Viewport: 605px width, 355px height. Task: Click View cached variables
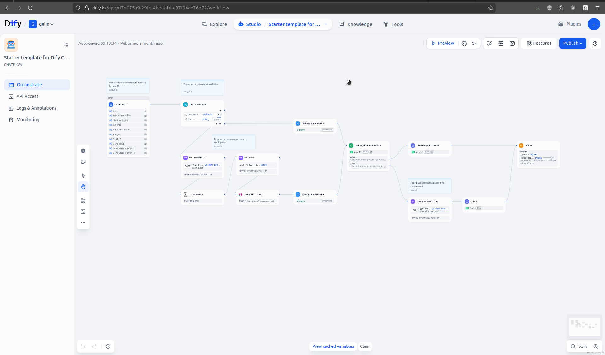tap(333, 346)
